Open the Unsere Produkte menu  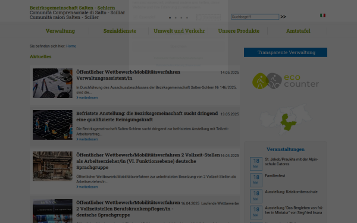pyautogui.click(x=239, y=31)
